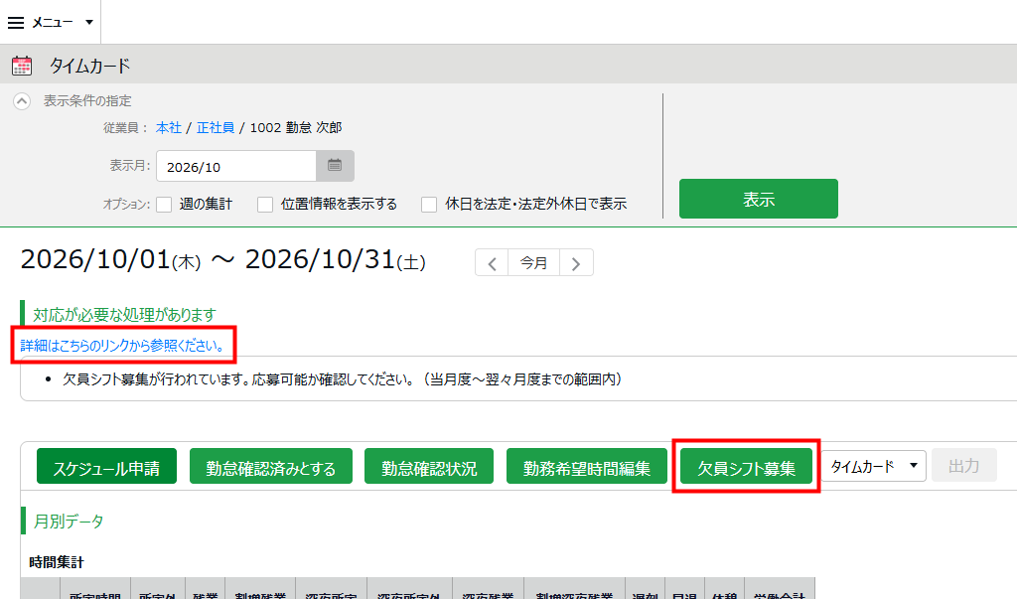This screenshot has height=599, width=1017.
Task: Click the 欠員シフト募集が行われています notice message
Action: coord(343,379)
